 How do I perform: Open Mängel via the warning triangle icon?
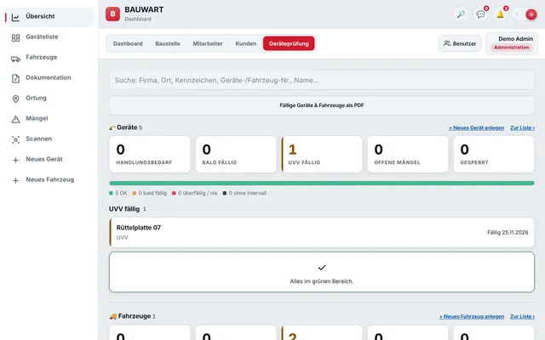[15, 119]
